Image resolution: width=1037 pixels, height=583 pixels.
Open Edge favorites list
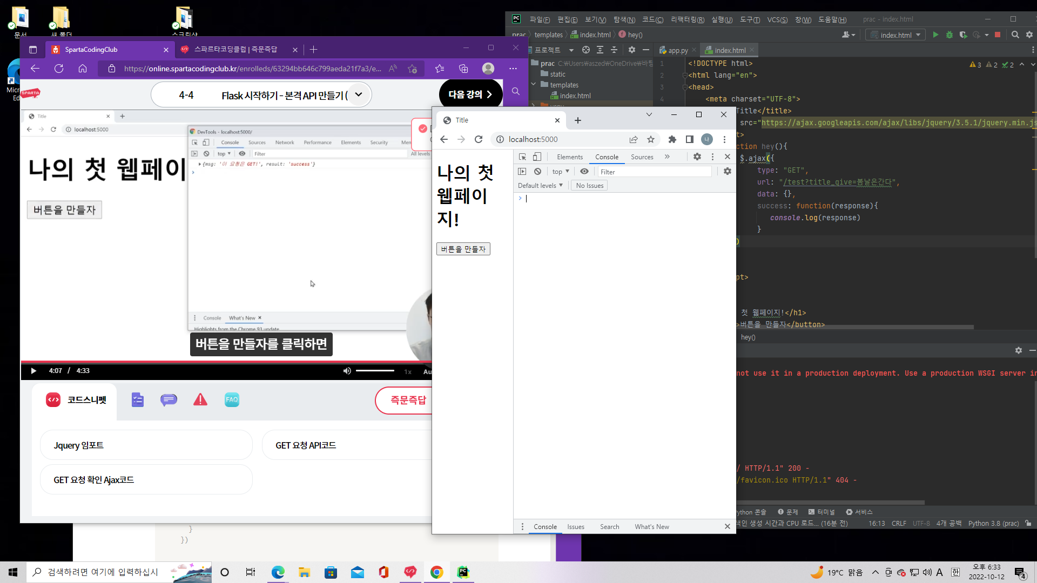point(440,69)
